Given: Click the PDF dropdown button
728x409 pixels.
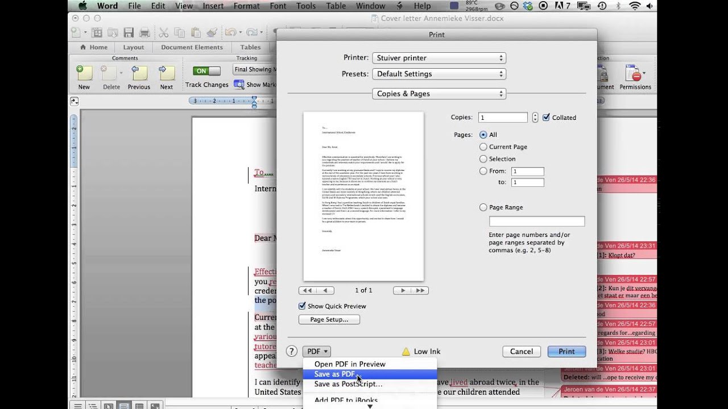Looking at the screenshot, I should (x=317, y=352).
